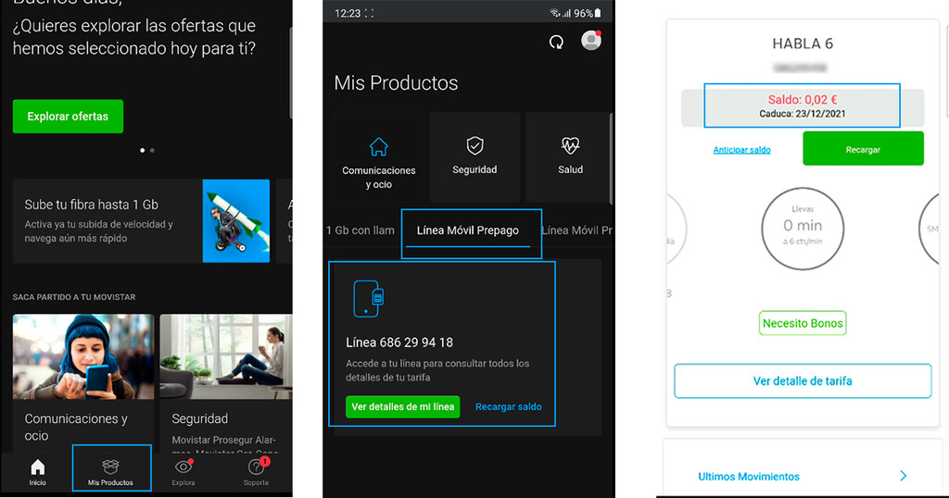Image resolution: width=949 pixels, height=498 pixels.
Task: Tap SACA PARTIDO A TU MOVISTAR heading
Action: coord(74,297)
